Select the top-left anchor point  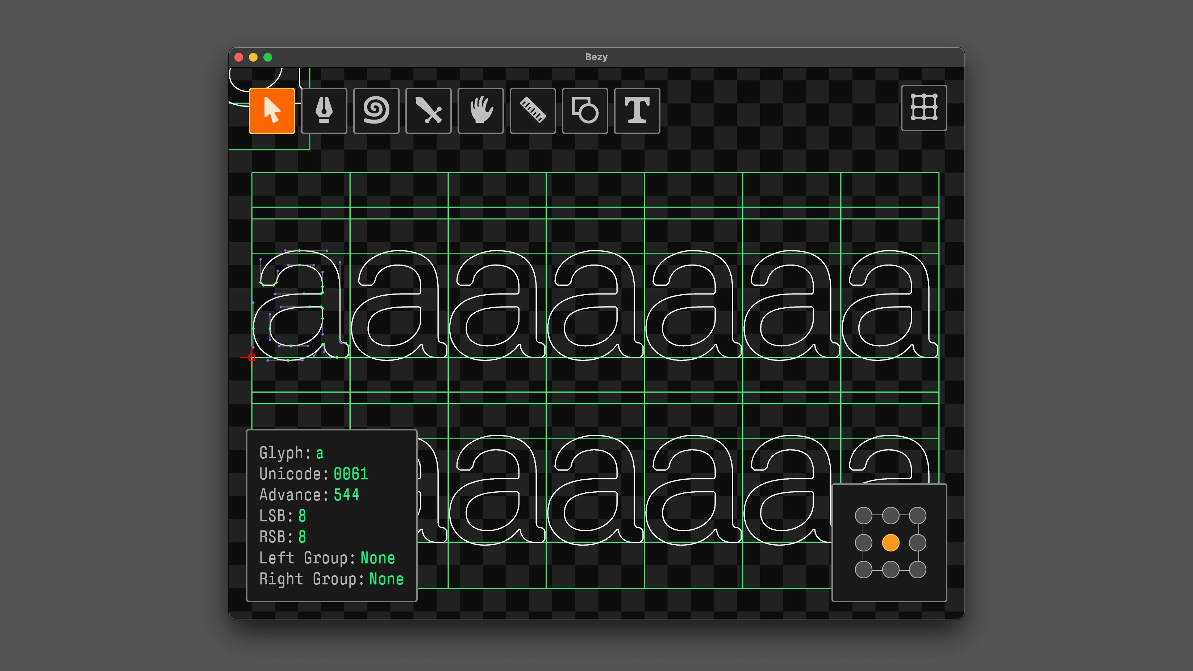[863, 516]
